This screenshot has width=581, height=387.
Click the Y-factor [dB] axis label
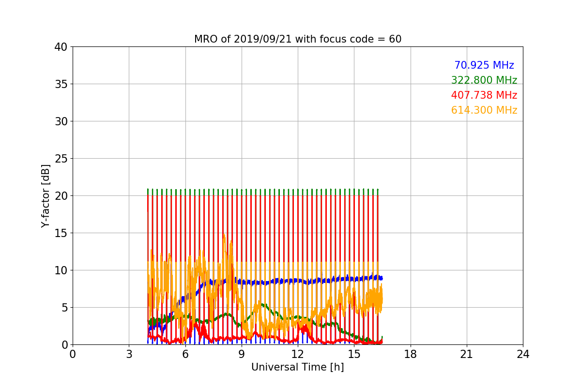coord(46,196)
